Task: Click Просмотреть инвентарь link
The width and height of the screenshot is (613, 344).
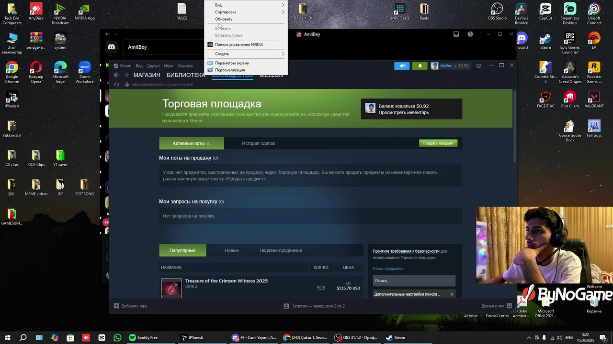Action: coord(404,113)
